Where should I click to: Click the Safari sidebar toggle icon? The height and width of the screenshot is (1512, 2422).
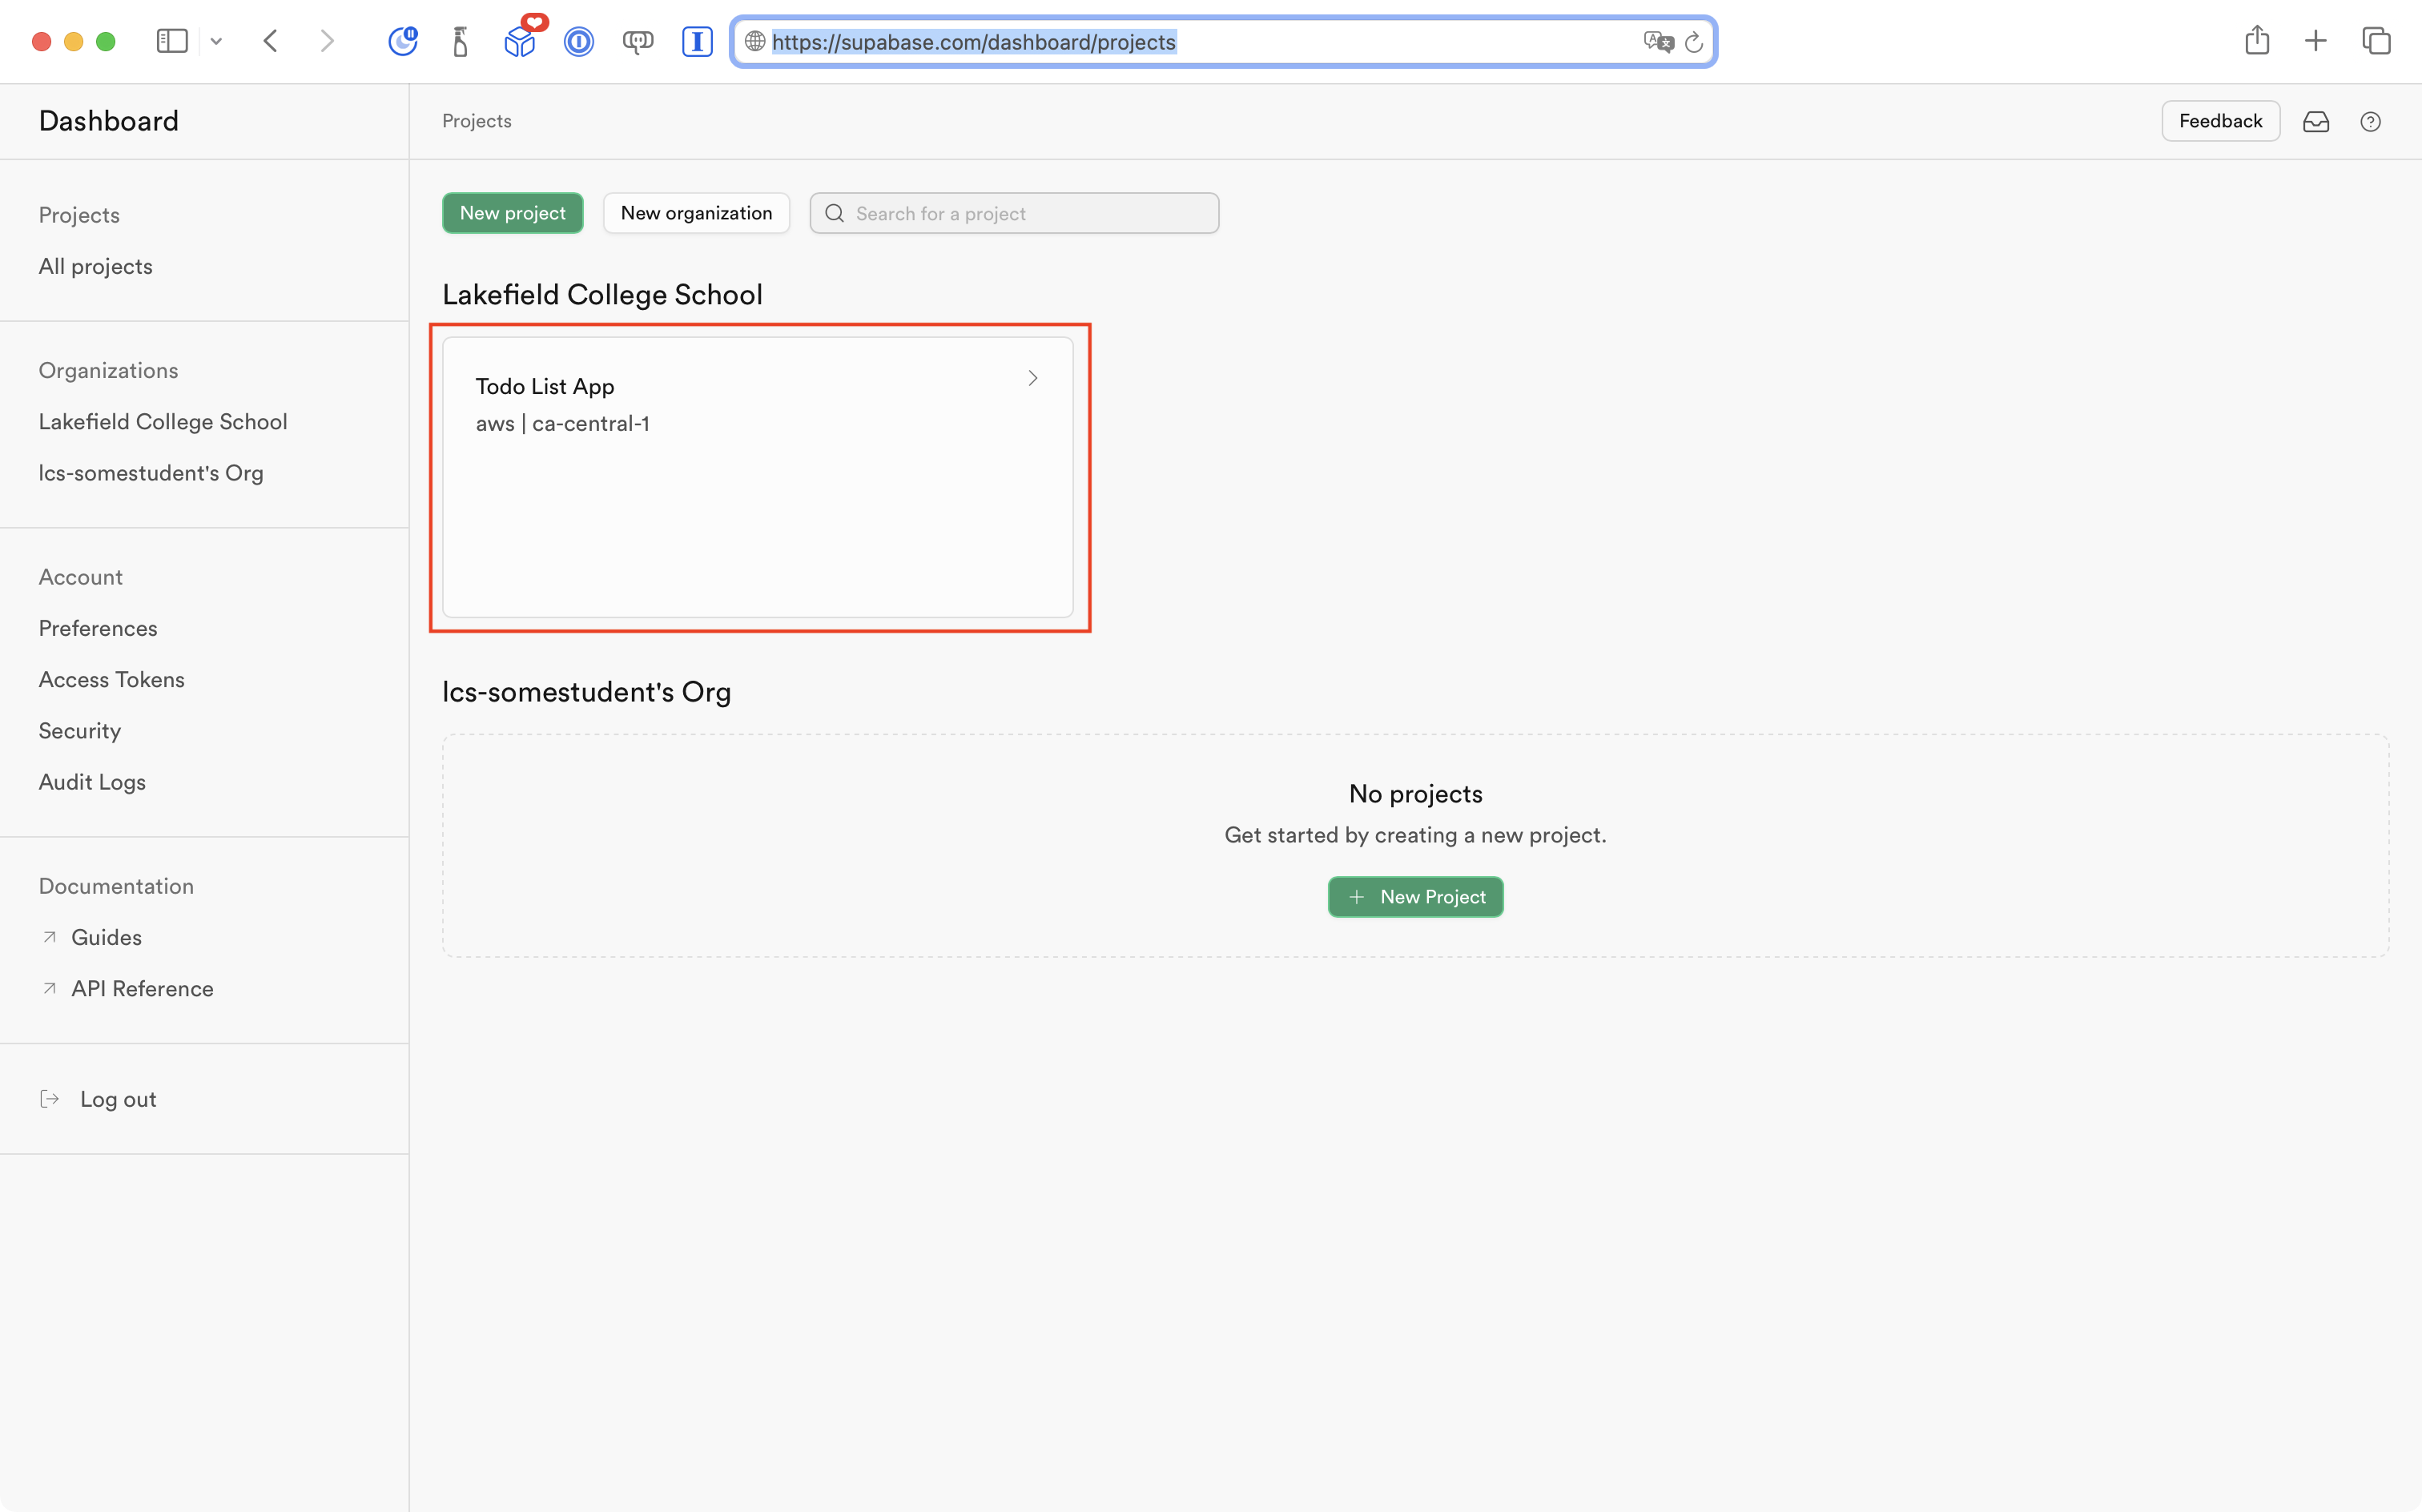172,41
